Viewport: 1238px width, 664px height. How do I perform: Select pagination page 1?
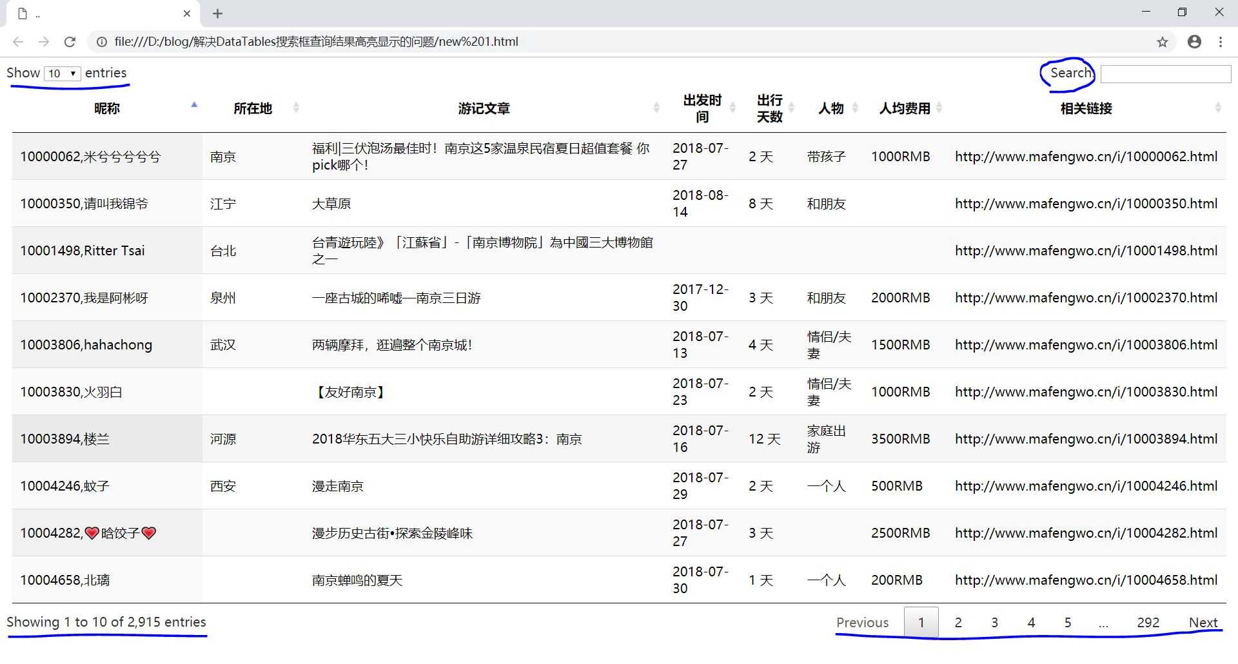coord(921,623)
